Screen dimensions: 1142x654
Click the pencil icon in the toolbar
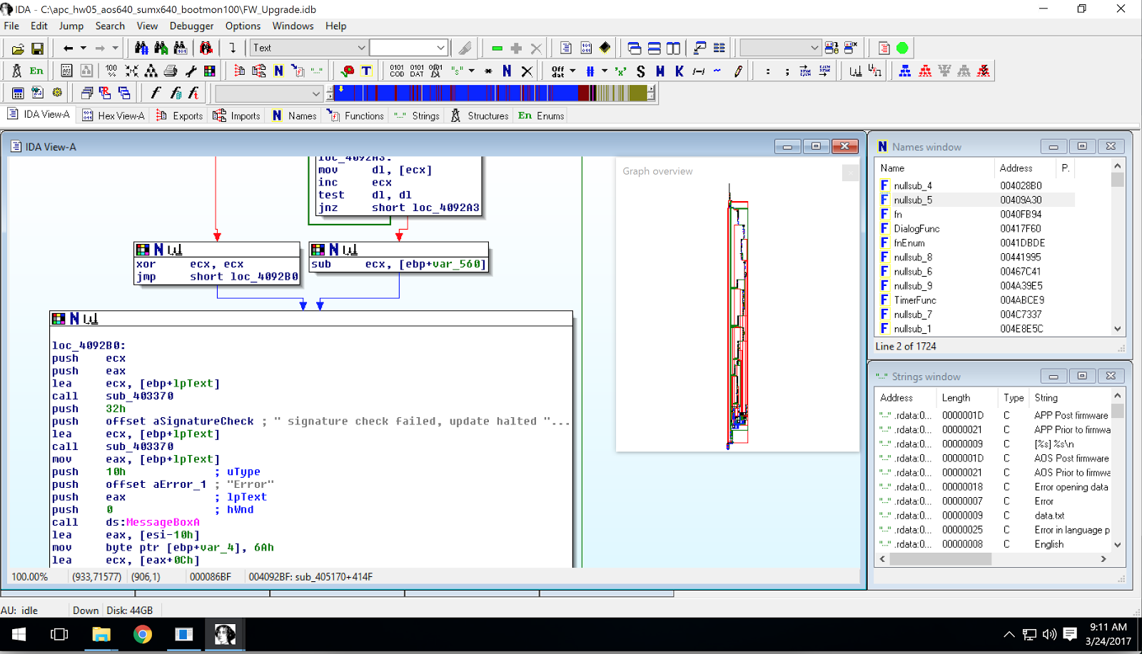[x=738, y=71]
